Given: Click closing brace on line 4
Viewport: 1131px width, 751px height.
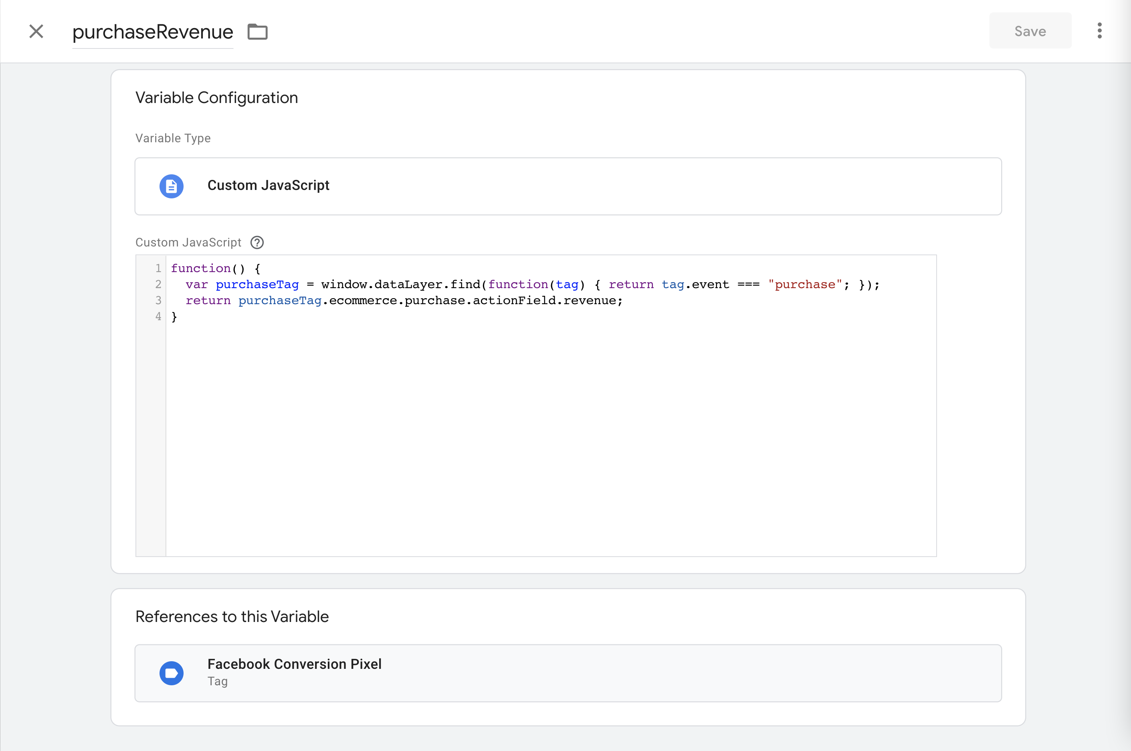Looking at the screenshot, I should click(x=174, y=317).
